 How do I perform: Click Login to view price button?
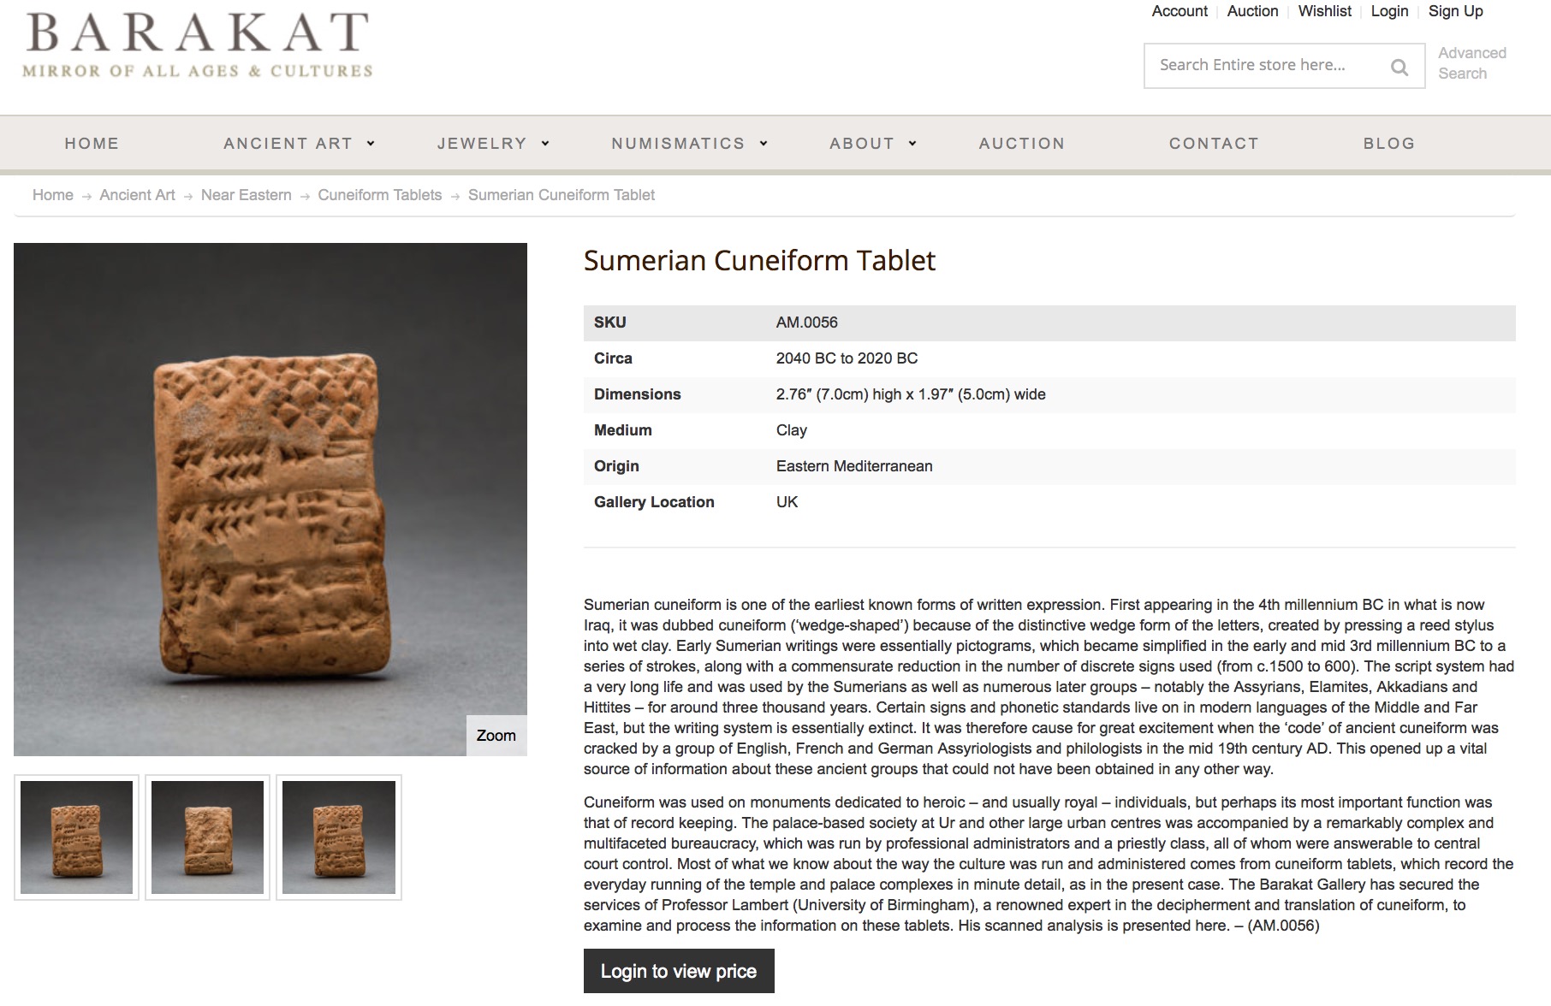679,971
